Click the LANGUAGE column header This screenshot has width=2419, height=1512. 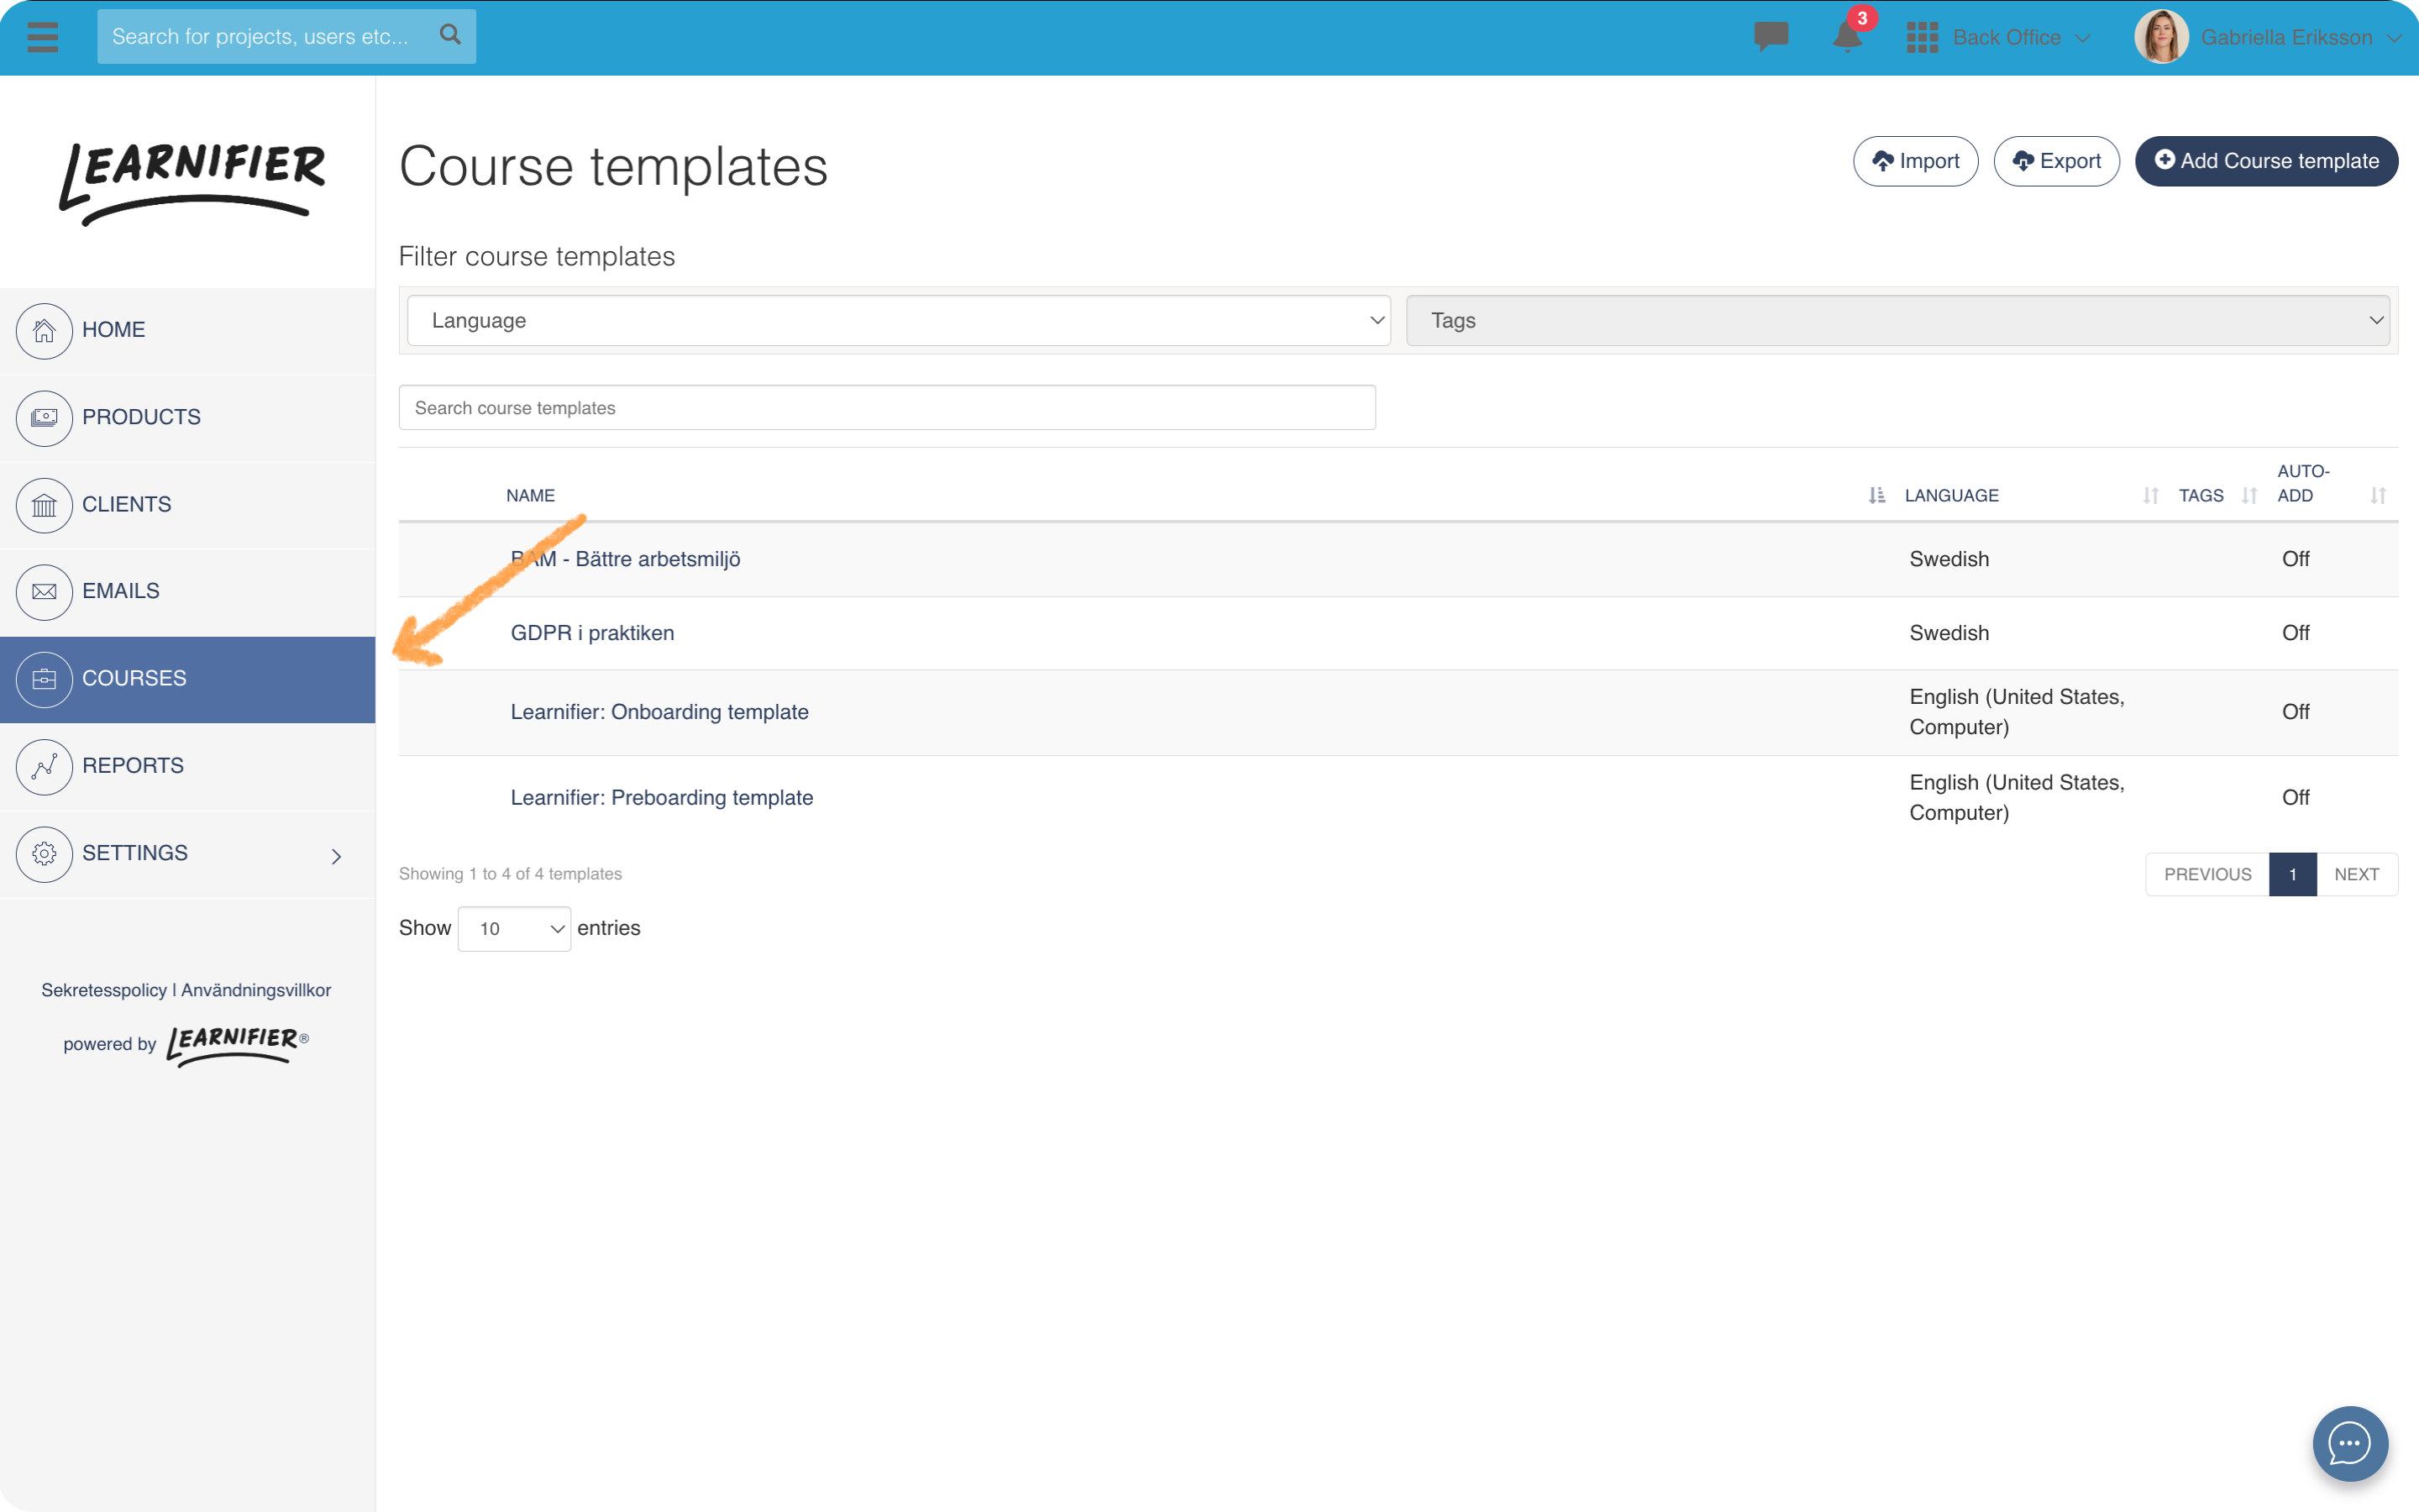[x=1951, y=496]
